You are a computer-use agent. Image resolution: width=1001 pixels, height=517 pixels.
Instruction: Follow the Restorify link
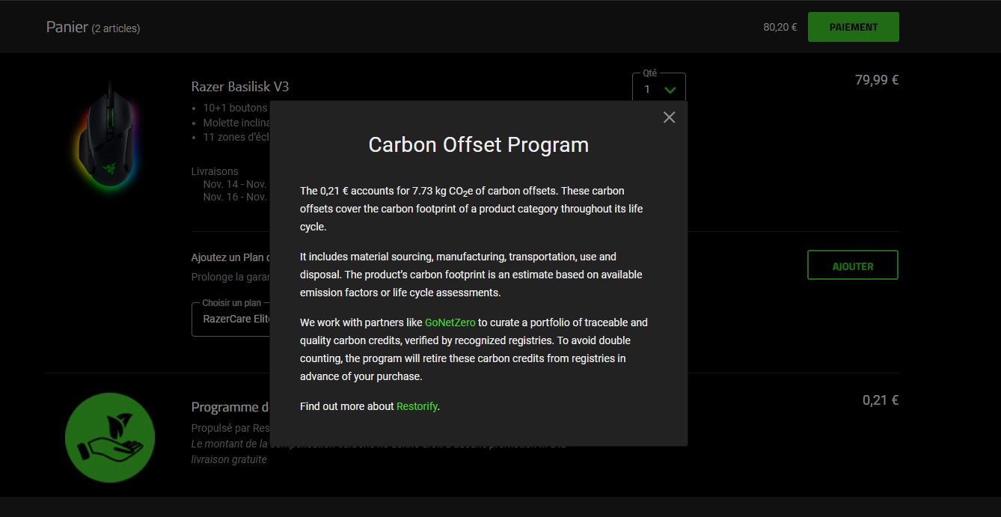coord(417,406)
